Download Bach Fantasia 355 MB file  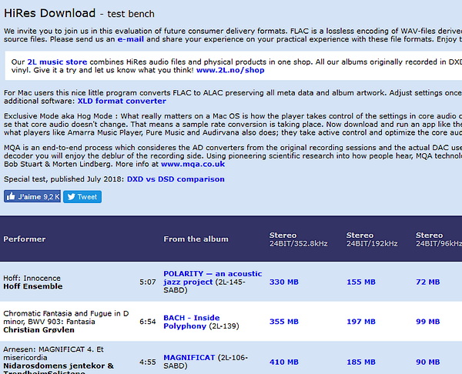click(x=283, y=322)
